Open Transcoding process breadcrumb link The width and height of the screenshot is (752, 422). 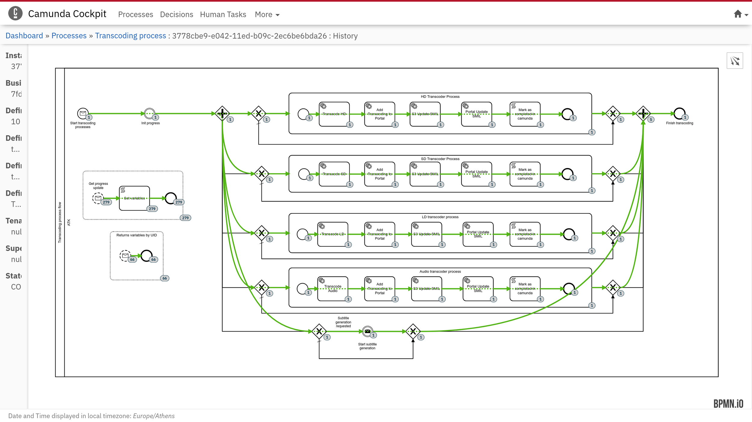tap(130, 36)
